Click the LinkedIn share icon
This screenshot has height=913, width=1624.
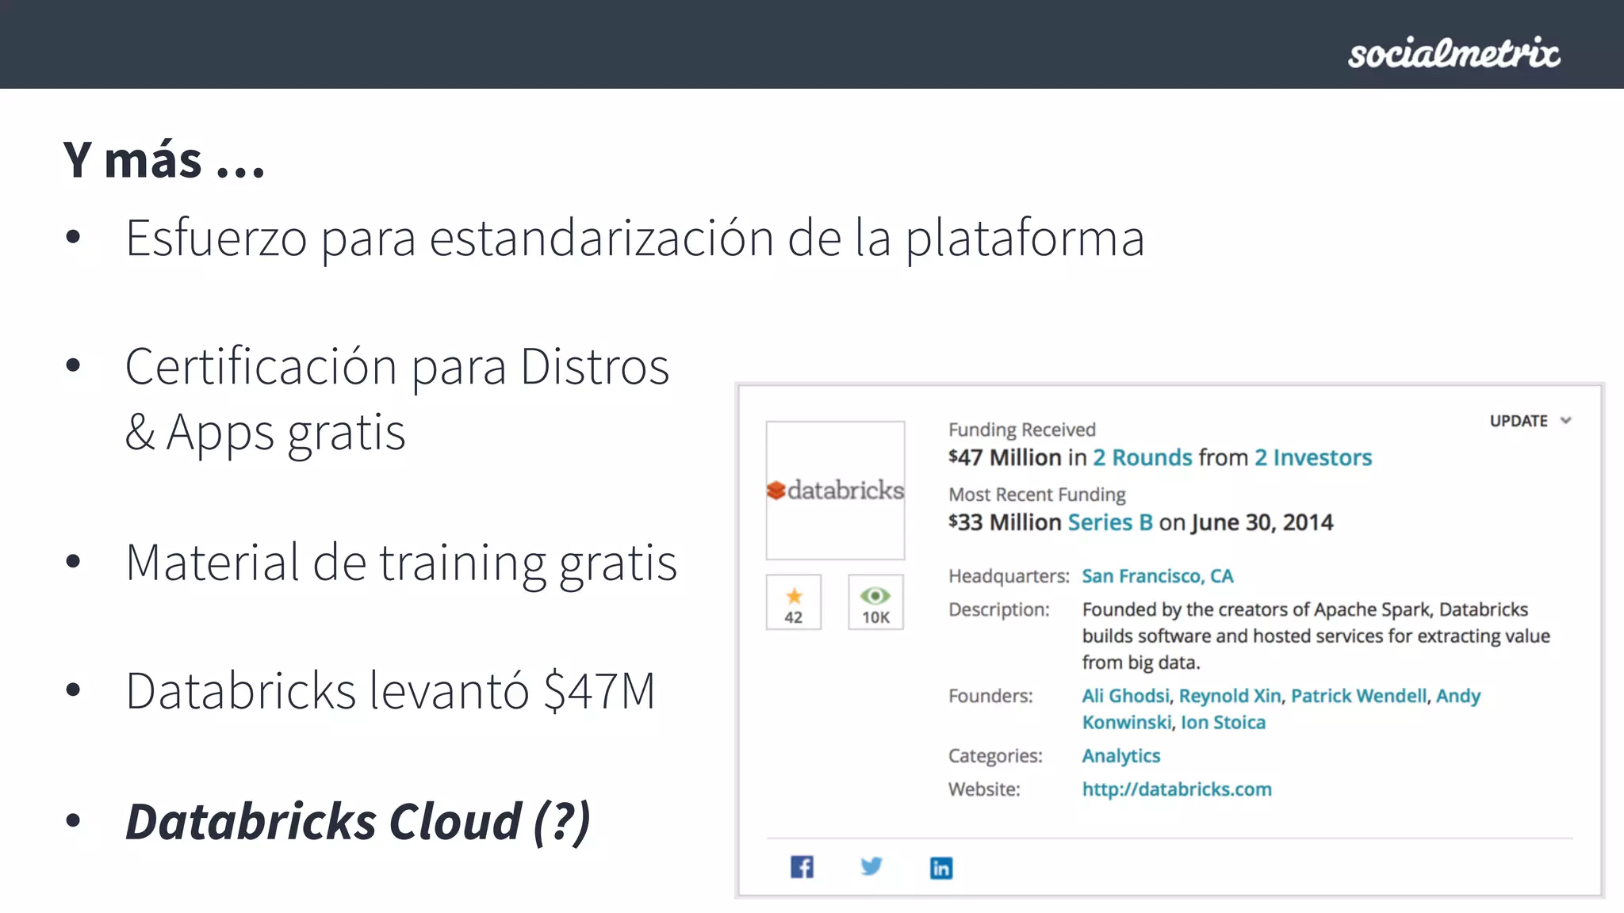tap(941, 868)
